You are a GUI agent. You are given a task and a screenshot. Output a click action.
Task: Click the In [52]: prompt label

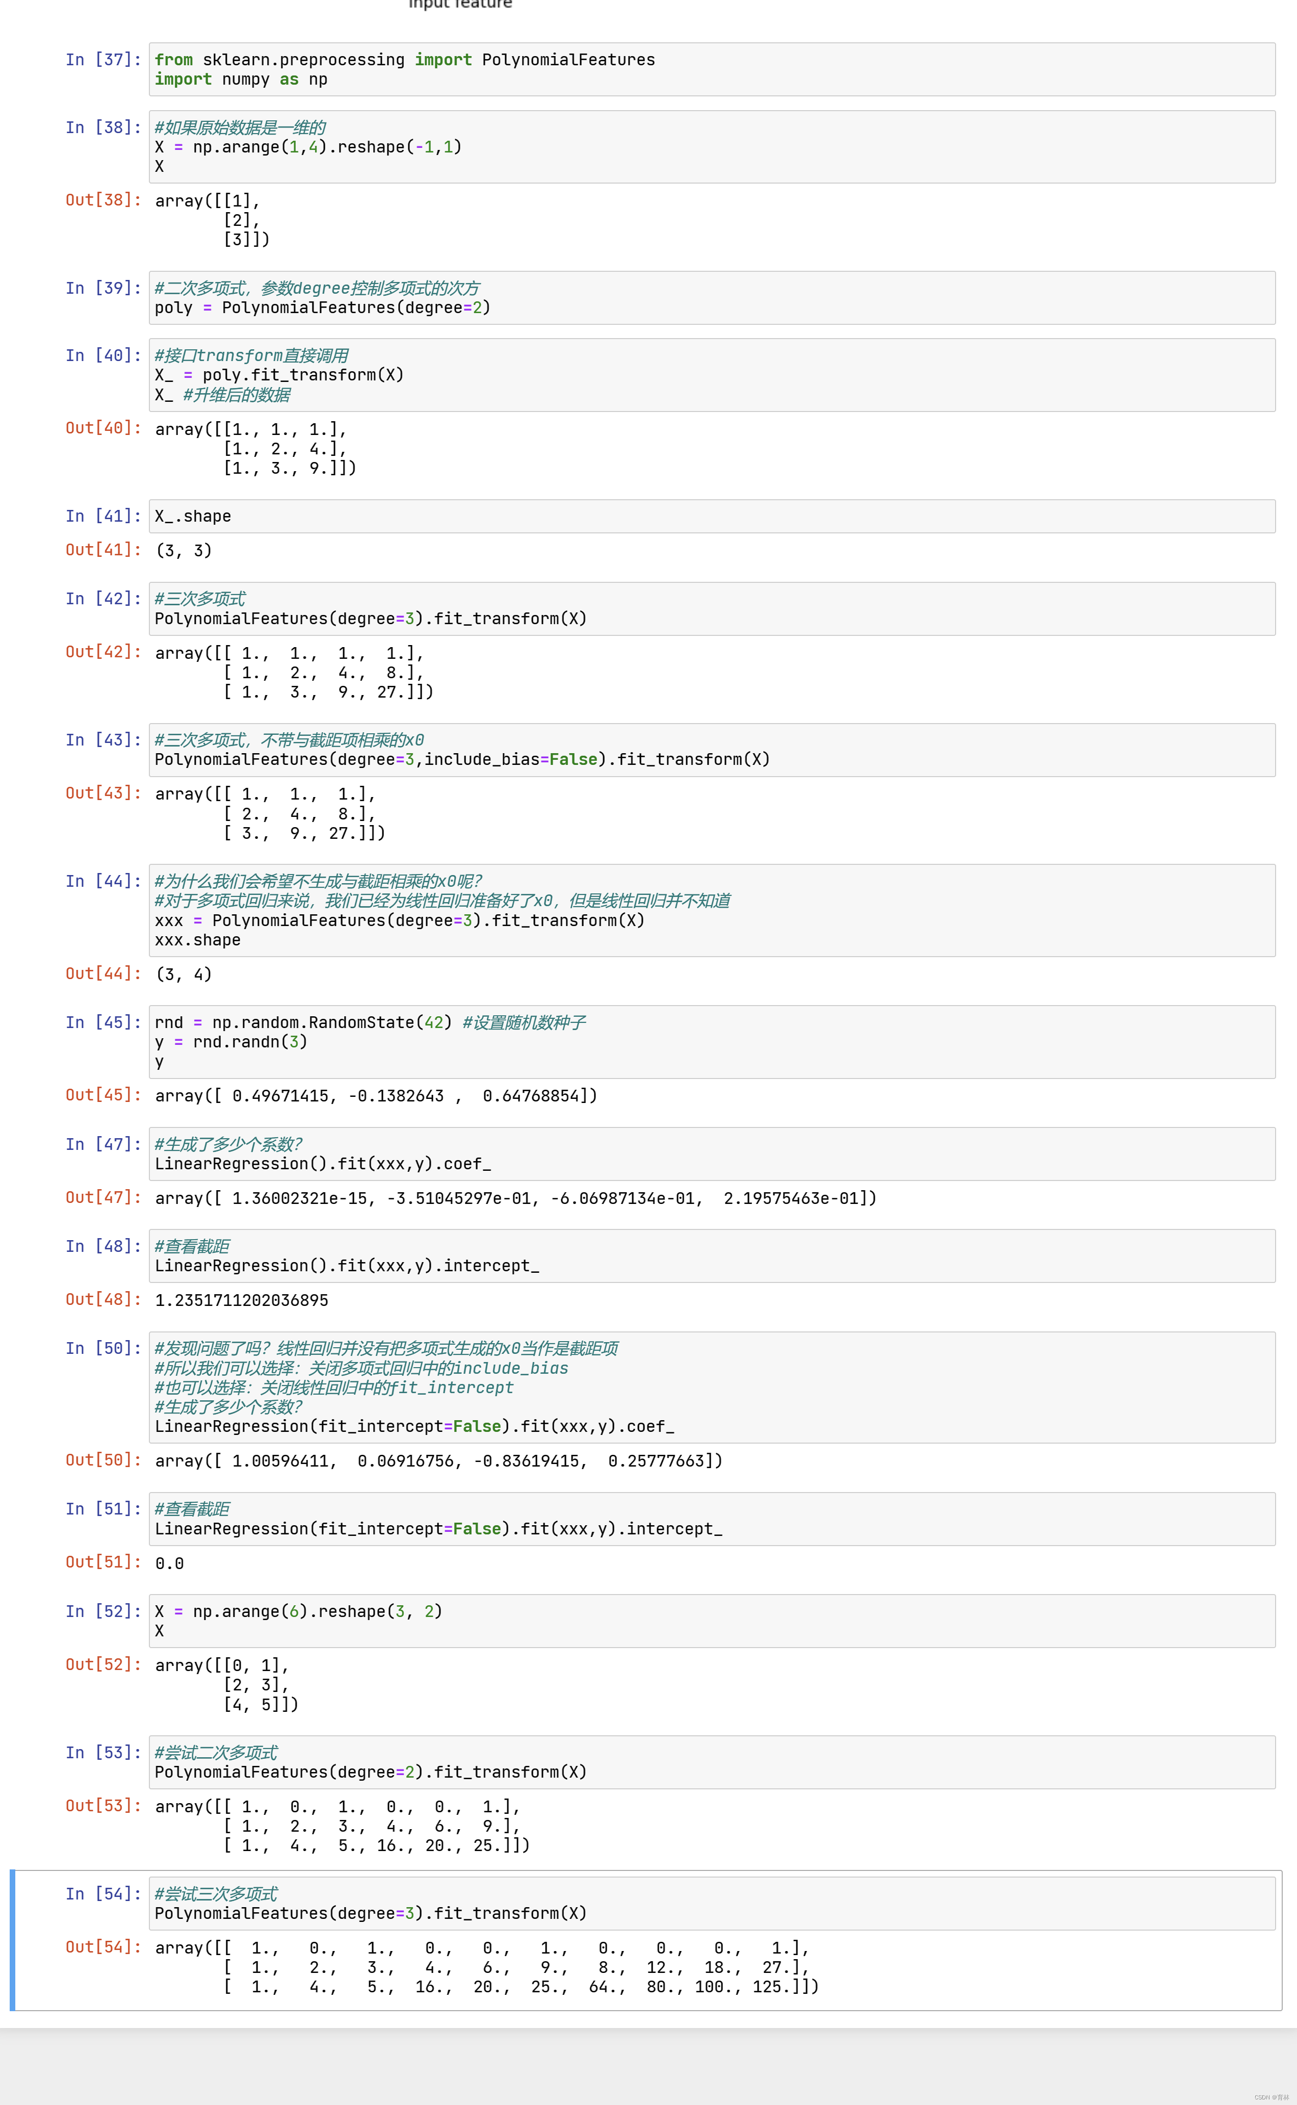pyautogui.click(x=103, y=1611)
